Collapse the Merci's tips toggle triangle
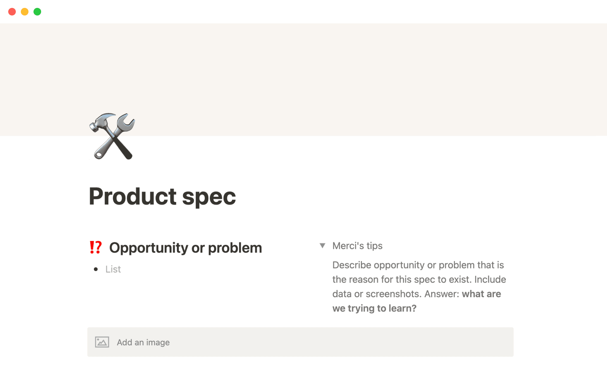Image resolution: width=607 pixels, height=379 pixels. coord(322,246)
